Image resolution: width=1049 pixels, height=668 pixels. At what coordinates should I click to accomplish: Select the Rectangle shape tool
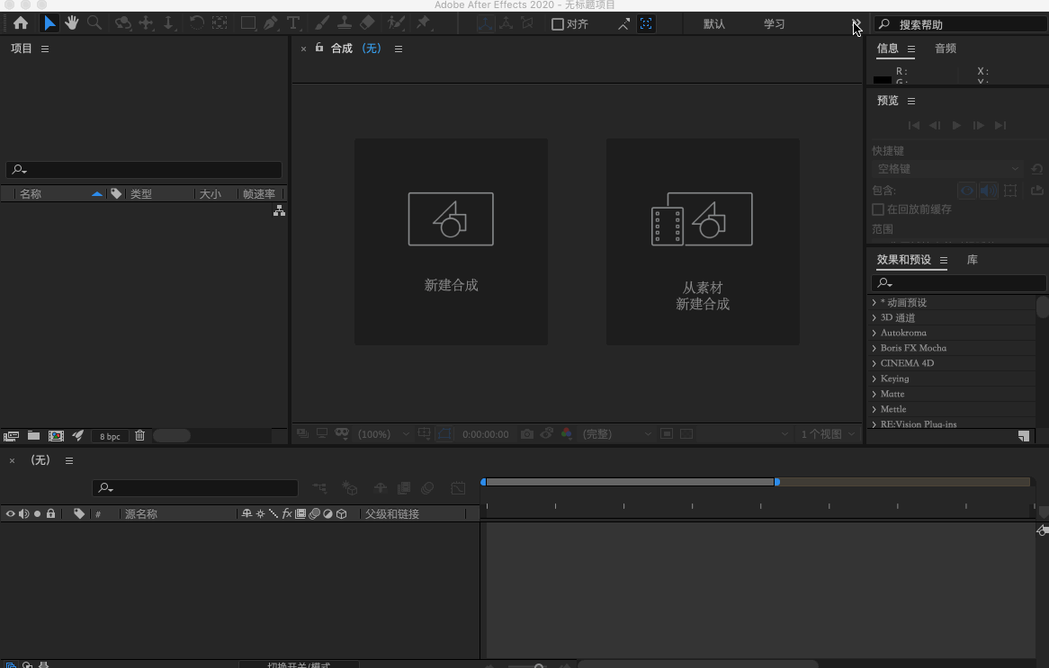[248, 23]
